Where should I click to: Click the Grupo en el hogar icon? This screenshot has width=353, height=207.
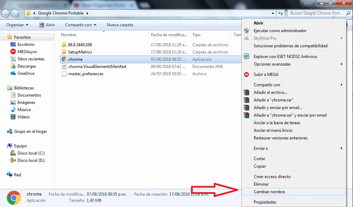[x=9, y=131]
